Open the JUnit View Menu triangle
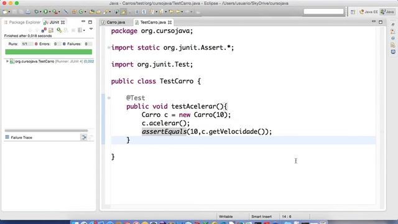The width and height of the screenshot is (398, 224). (x=91, y=29)
